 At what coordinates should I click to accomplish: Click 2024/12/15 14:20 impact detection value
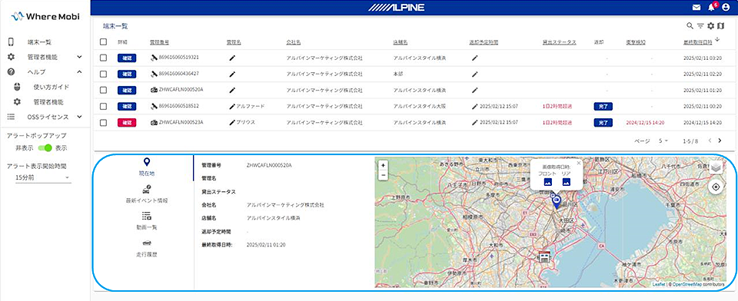[645, 122]
